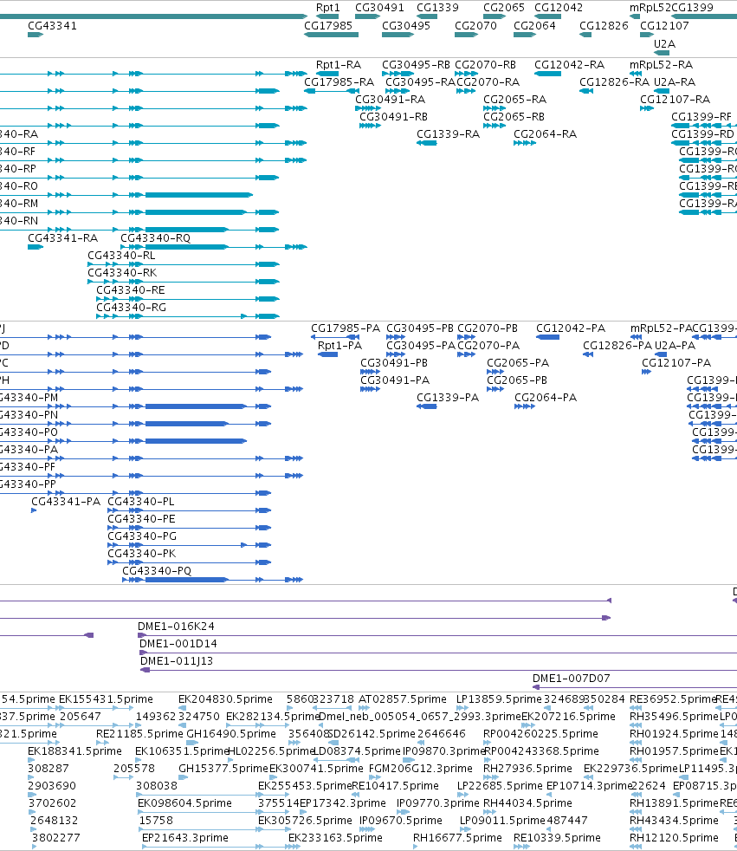Click transcript CG30491-RB
737x851 pixels.
point(394,117)
